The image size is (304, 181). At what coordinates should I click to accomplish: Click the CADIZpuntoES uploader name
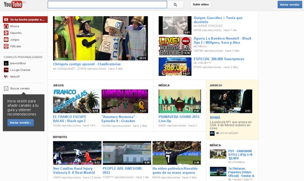click(x=66, y=69)
